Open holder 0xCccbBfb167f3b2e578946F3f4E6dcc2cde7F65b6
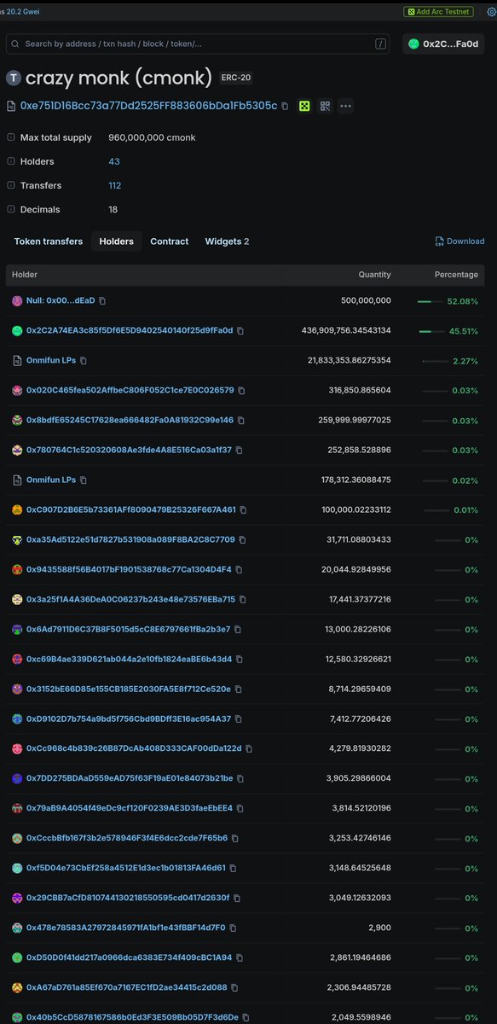Screen dimensions: 497x1024 (x=127, y=838)
